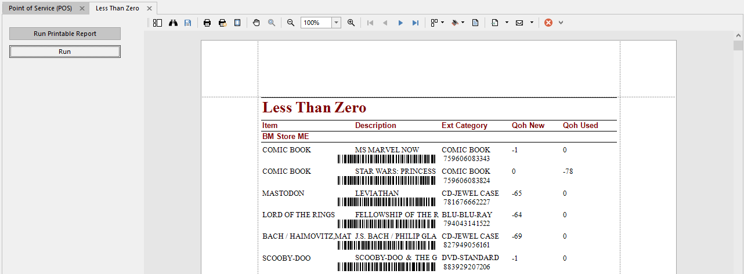The height and width of the screenshot is (274, 744).
Task: Click the DVD-STANDARD category cell
Action: 470,258
